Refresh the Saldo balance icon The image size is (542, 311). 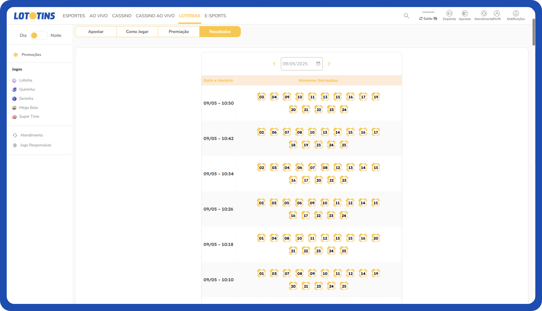421,19
